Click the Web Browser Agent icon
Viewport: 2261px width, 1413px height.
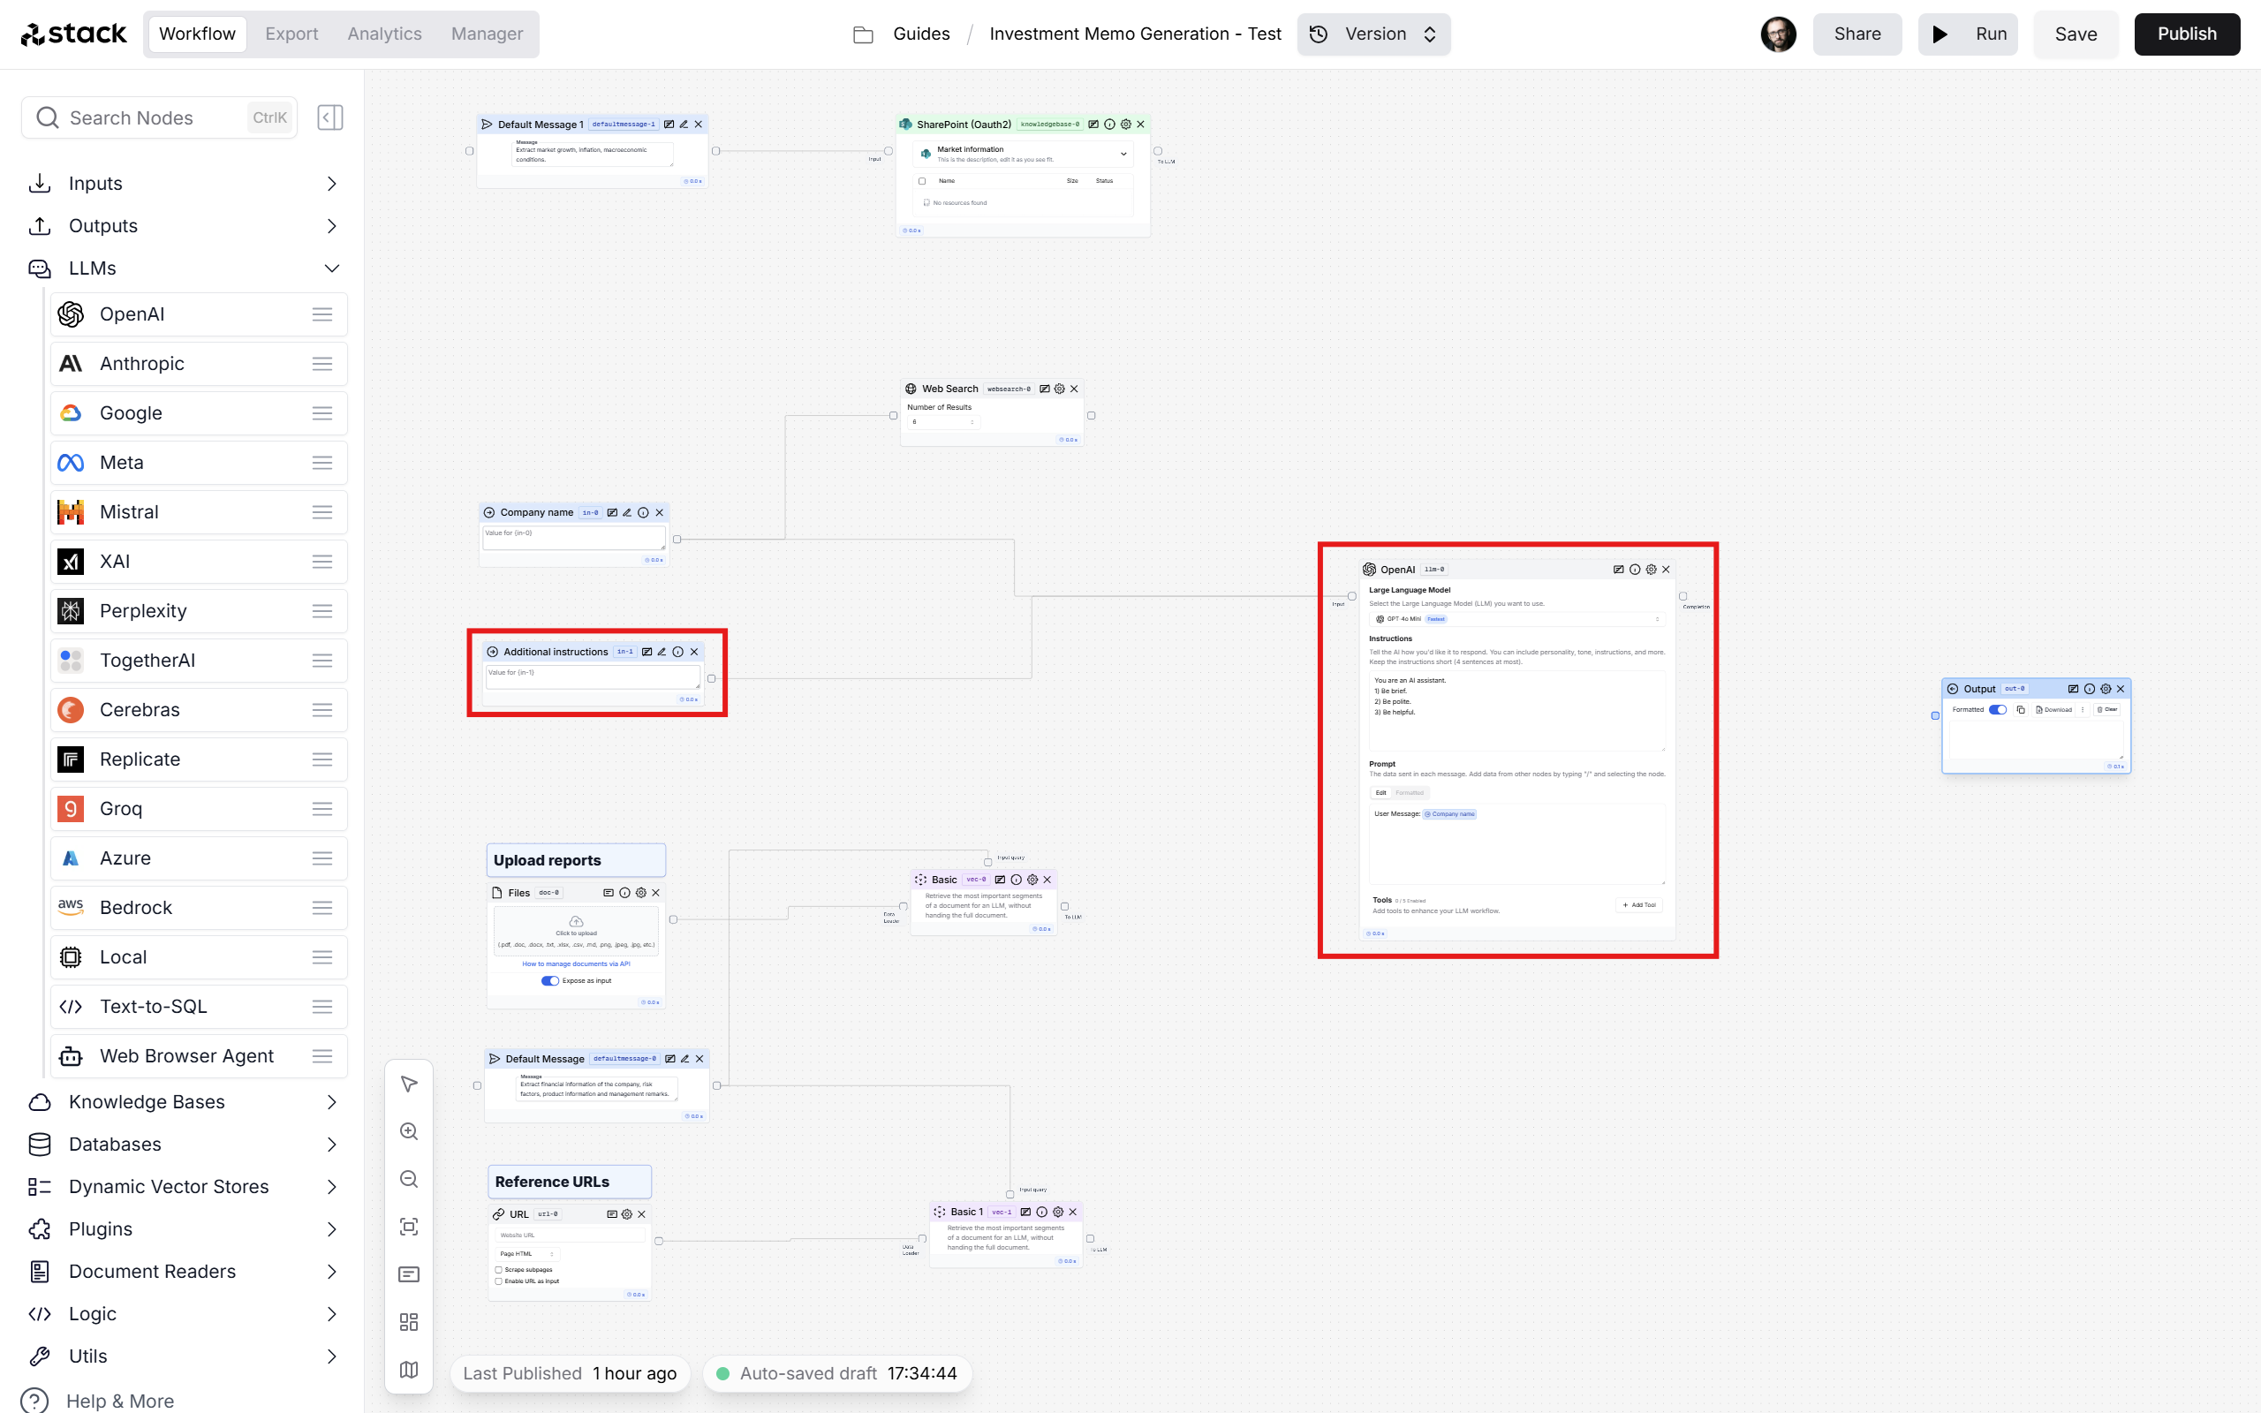point(68,1056)
